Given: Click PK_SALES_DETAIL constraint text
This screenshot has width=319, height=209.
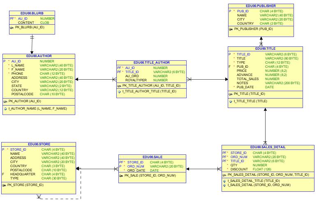Looking at the screenshot, I should [268, 175].
